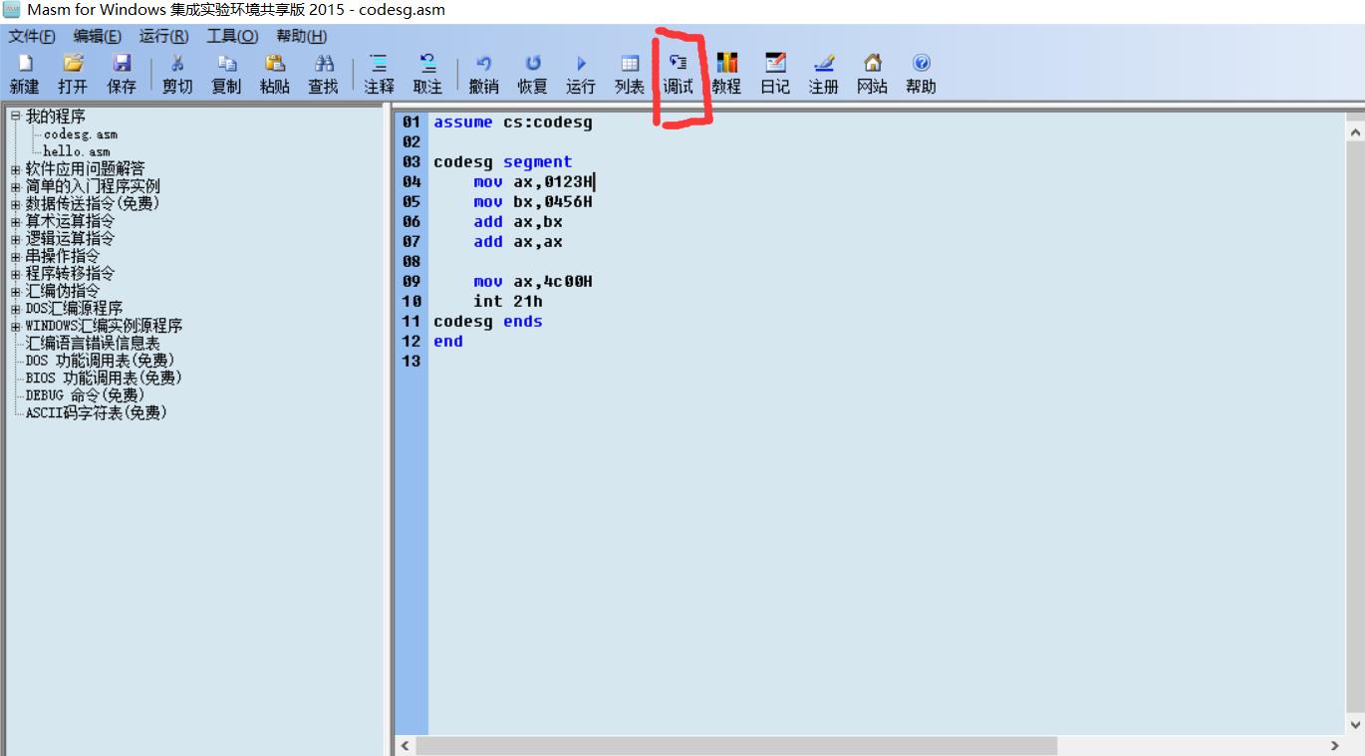The width and height of the screenshot is (1365, 756).
Task: Expand 汇编伪指令 tree node
Action: coord(15,291)
